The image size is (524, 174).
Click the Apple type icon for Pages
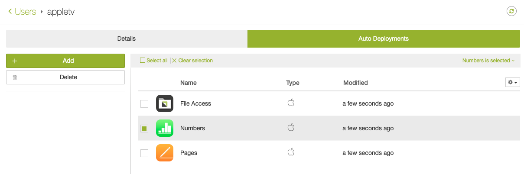pyautogui.click(x=291, y=152)
